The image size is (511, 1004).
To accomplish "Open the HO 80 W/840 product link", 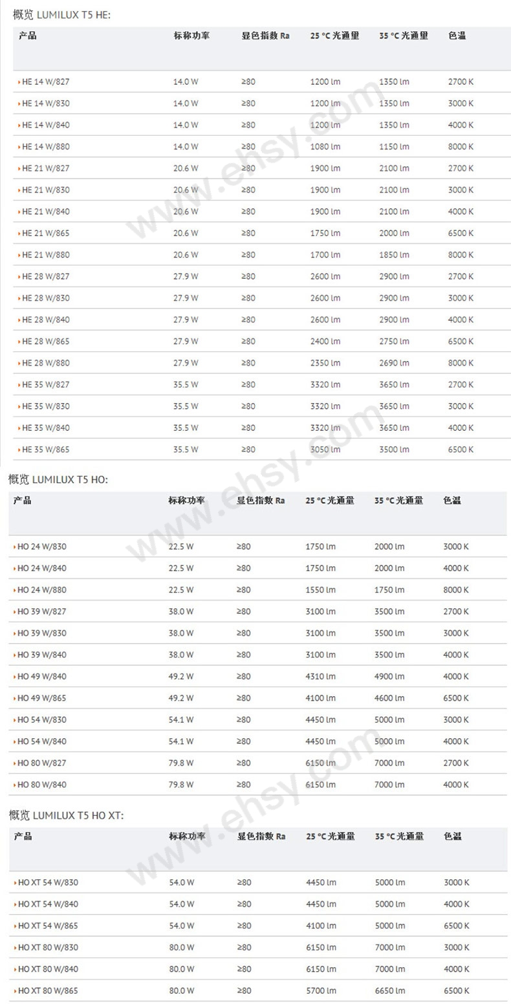I will [41, 785].
